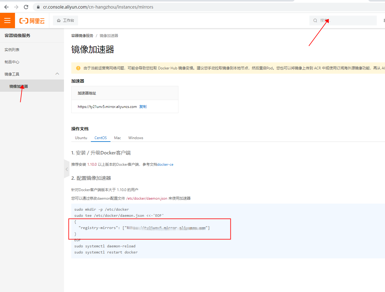Click the cr.console.aliyun.com address bar URL
The height and width of the screenshot is (292, 385).
98,7
